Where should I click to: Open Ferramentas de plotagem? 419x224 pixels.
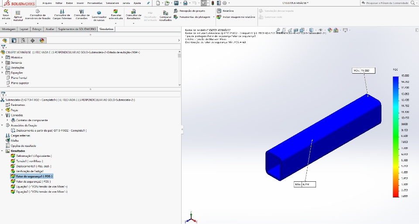pos(192,17)
